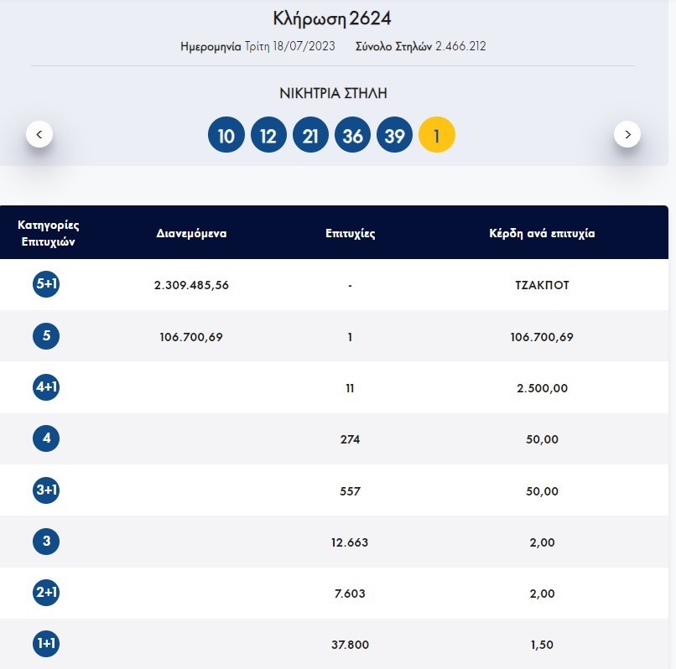Click the yellow Joker ball 1
Viewport: 676px width, 669px height.
coord(436,136)
